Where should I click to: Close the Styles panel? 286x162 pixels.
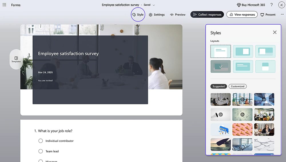point(275,32)
